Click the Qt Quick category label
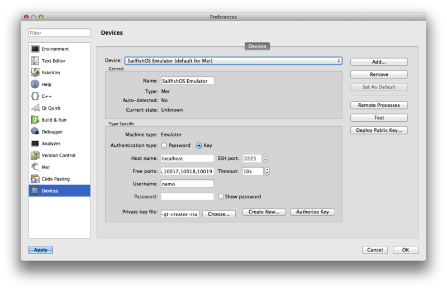This screenshot has height=290, width=447. pyautogui.click(x=51, y=108)
